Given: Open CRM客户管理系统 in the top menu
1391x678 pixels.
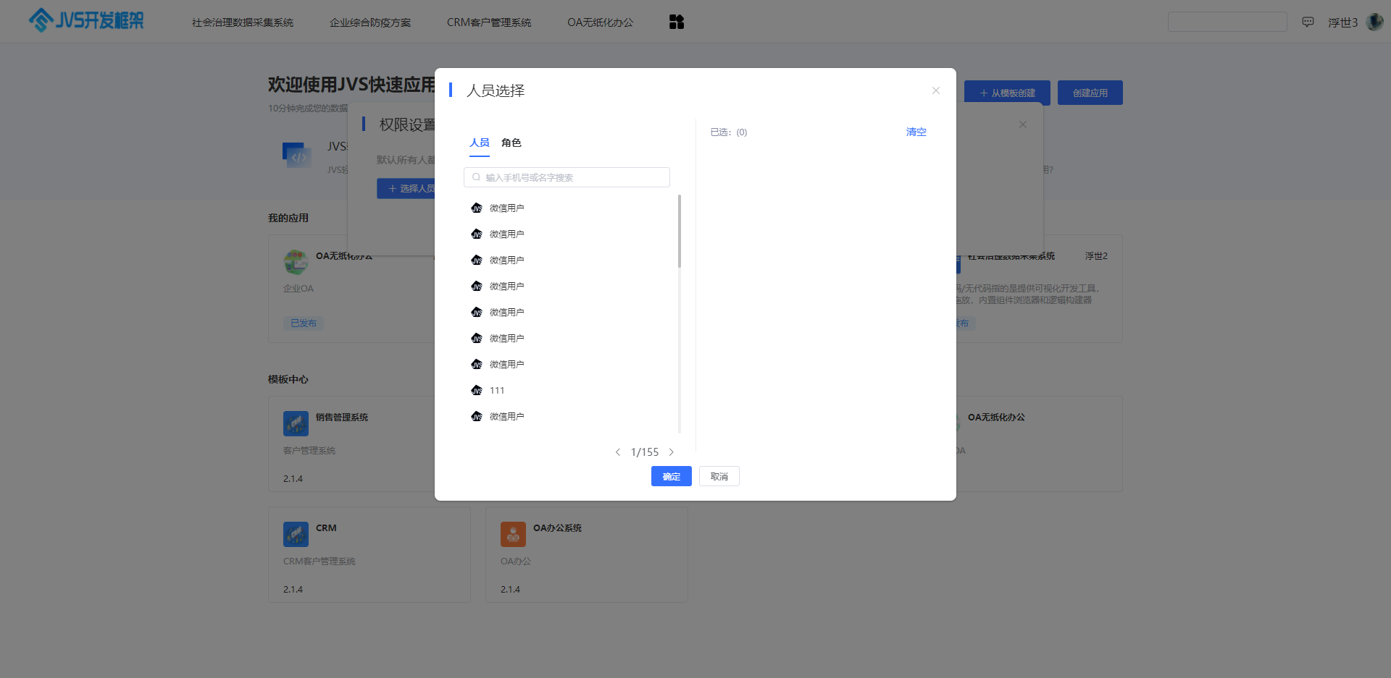Looking at the screenshot, I should (489, 22).
